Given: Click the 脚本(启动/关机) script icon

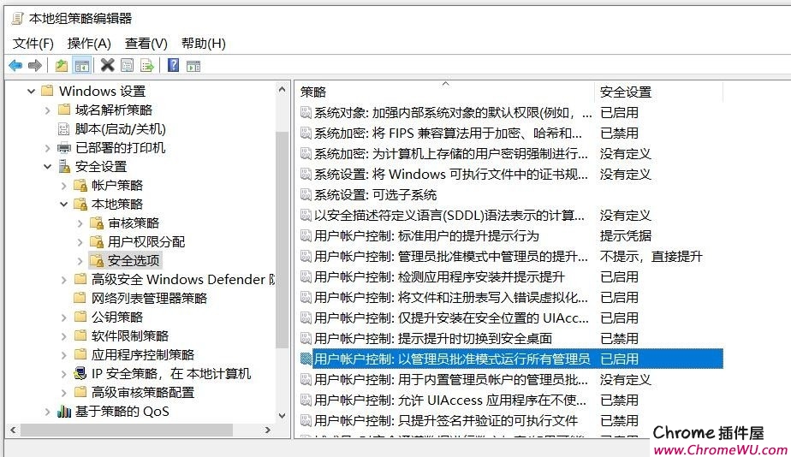Looking at the screenshot, I should (64, 129).
